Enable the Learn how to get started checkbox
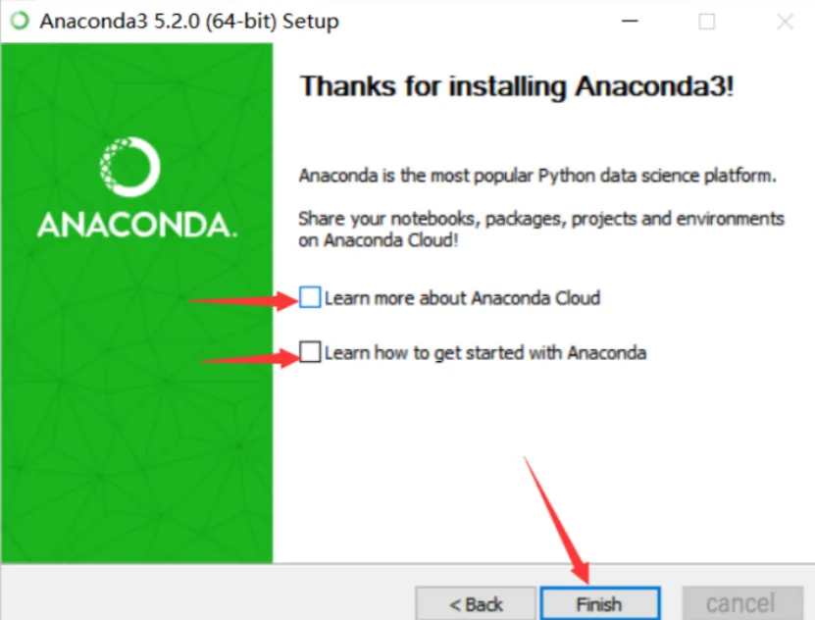The height and width of the screenshot is (620, 815). click(310, 352)
